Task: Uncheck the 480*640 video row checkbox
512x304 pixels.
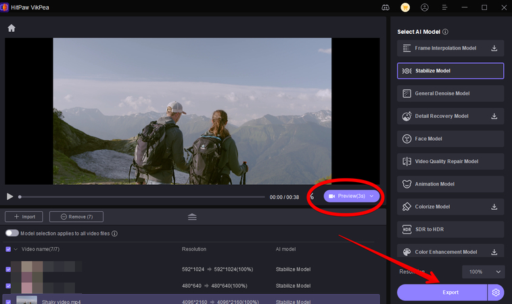Action: (8, 286)
